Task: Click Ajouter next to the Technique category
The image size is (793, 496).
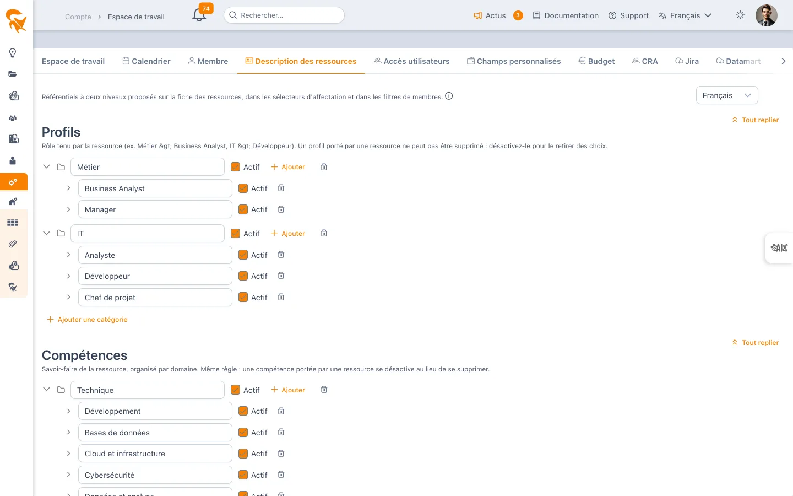Action: coord(288,390)
